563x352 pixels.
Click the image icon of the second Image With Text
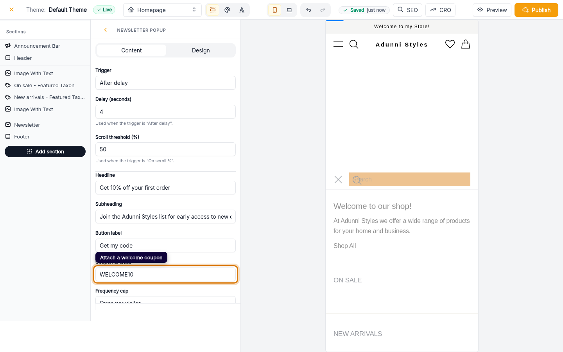(x=8, y=109)
